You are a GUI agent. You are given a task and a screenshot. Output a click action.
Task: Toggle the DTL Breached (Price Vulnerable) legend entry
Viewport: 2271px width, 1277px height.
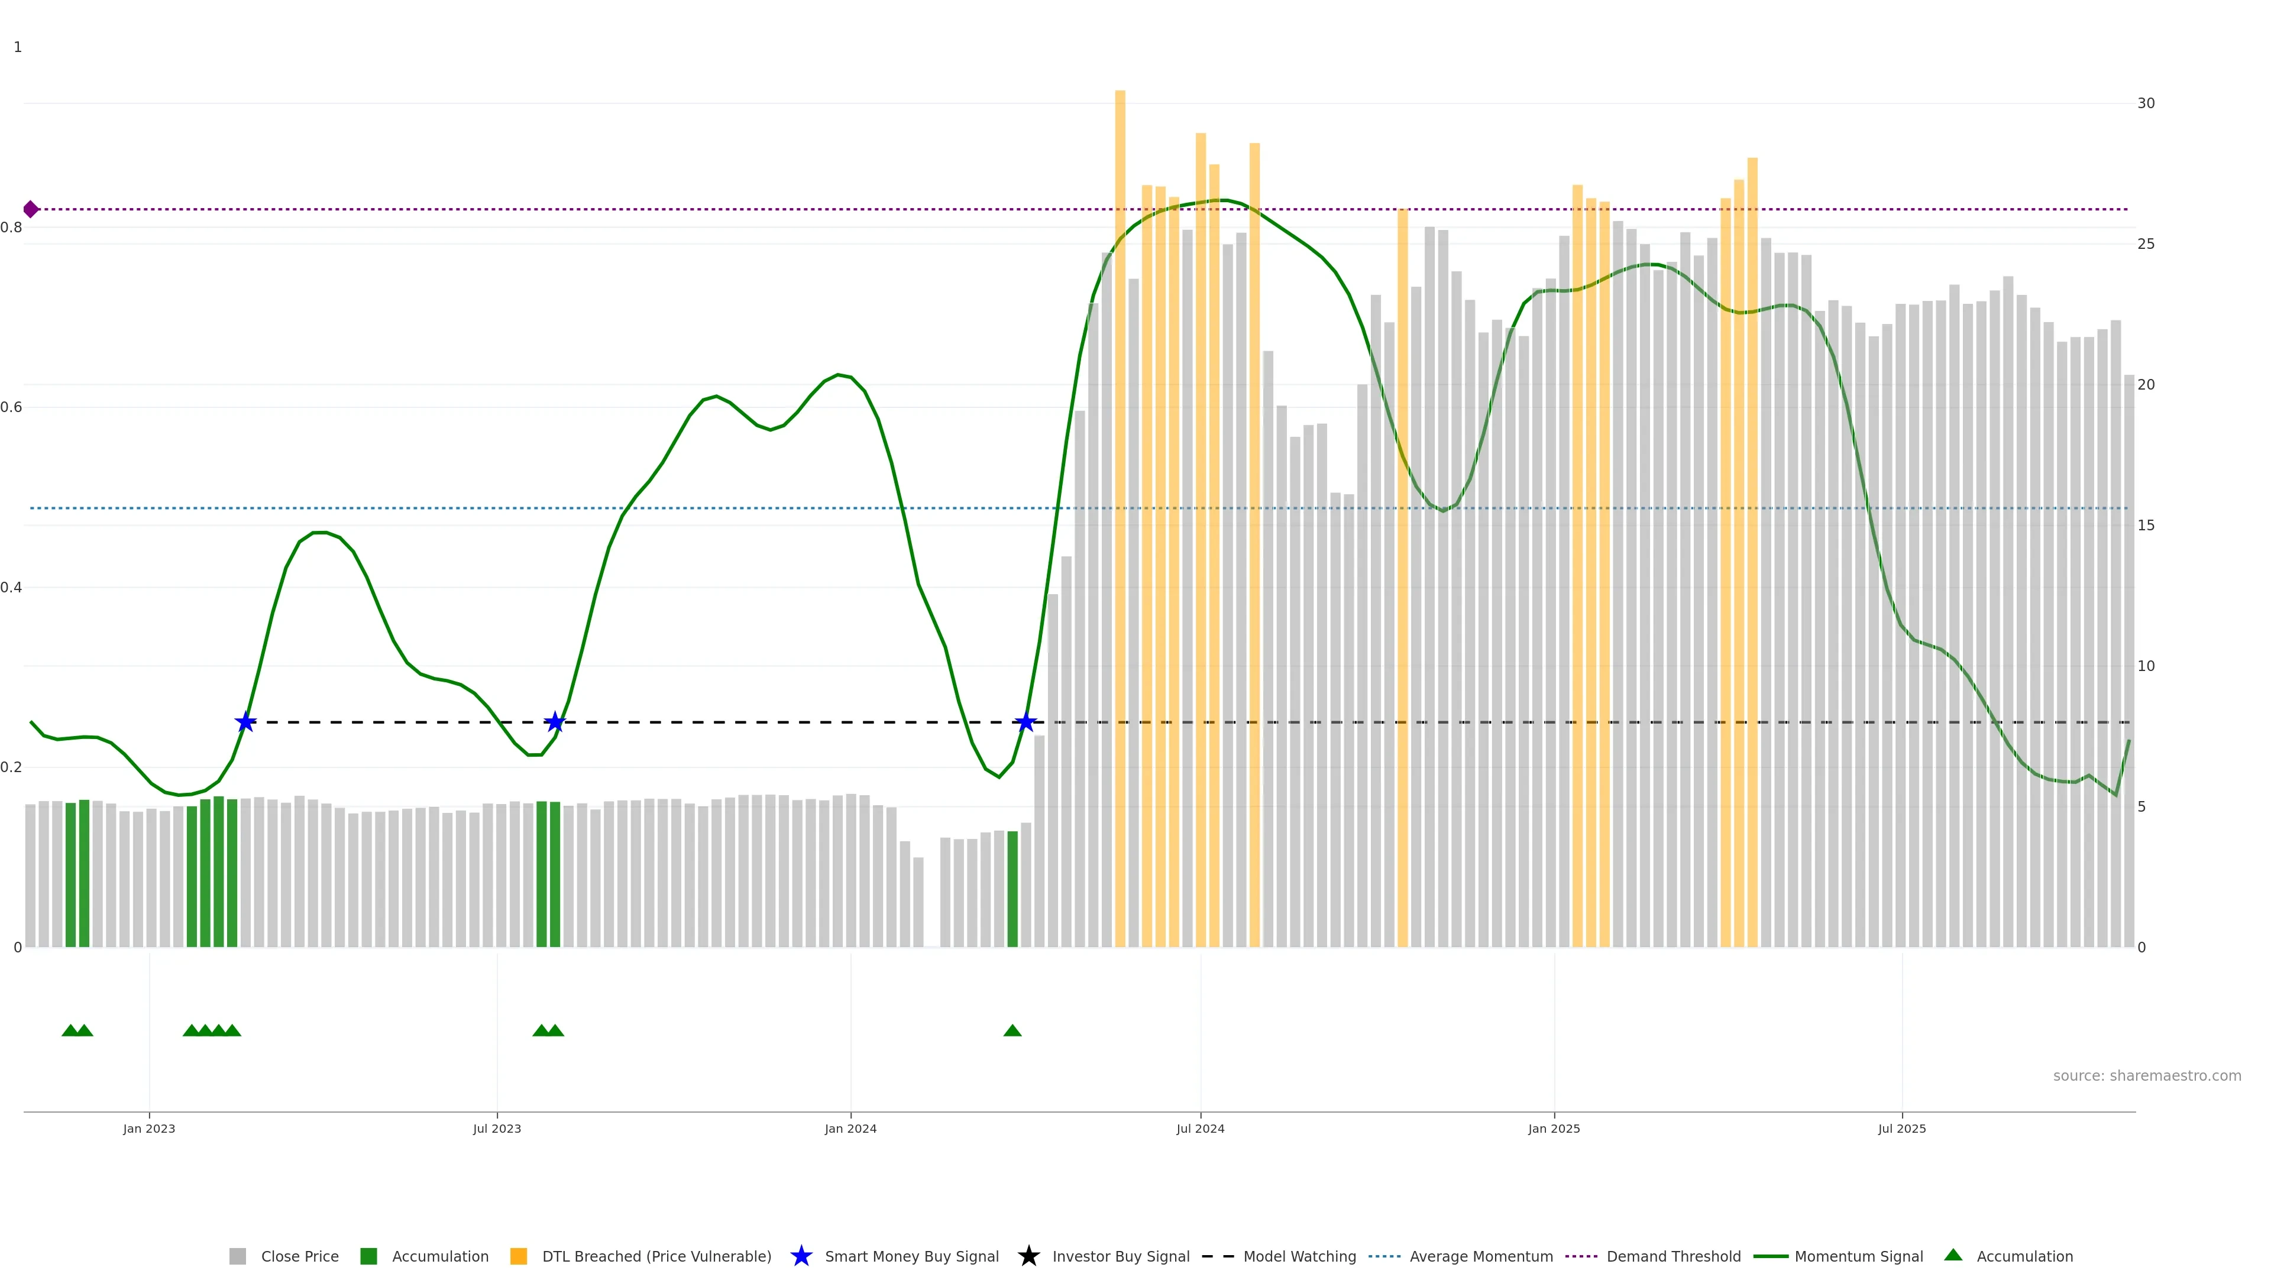[x=656, y=1256]
